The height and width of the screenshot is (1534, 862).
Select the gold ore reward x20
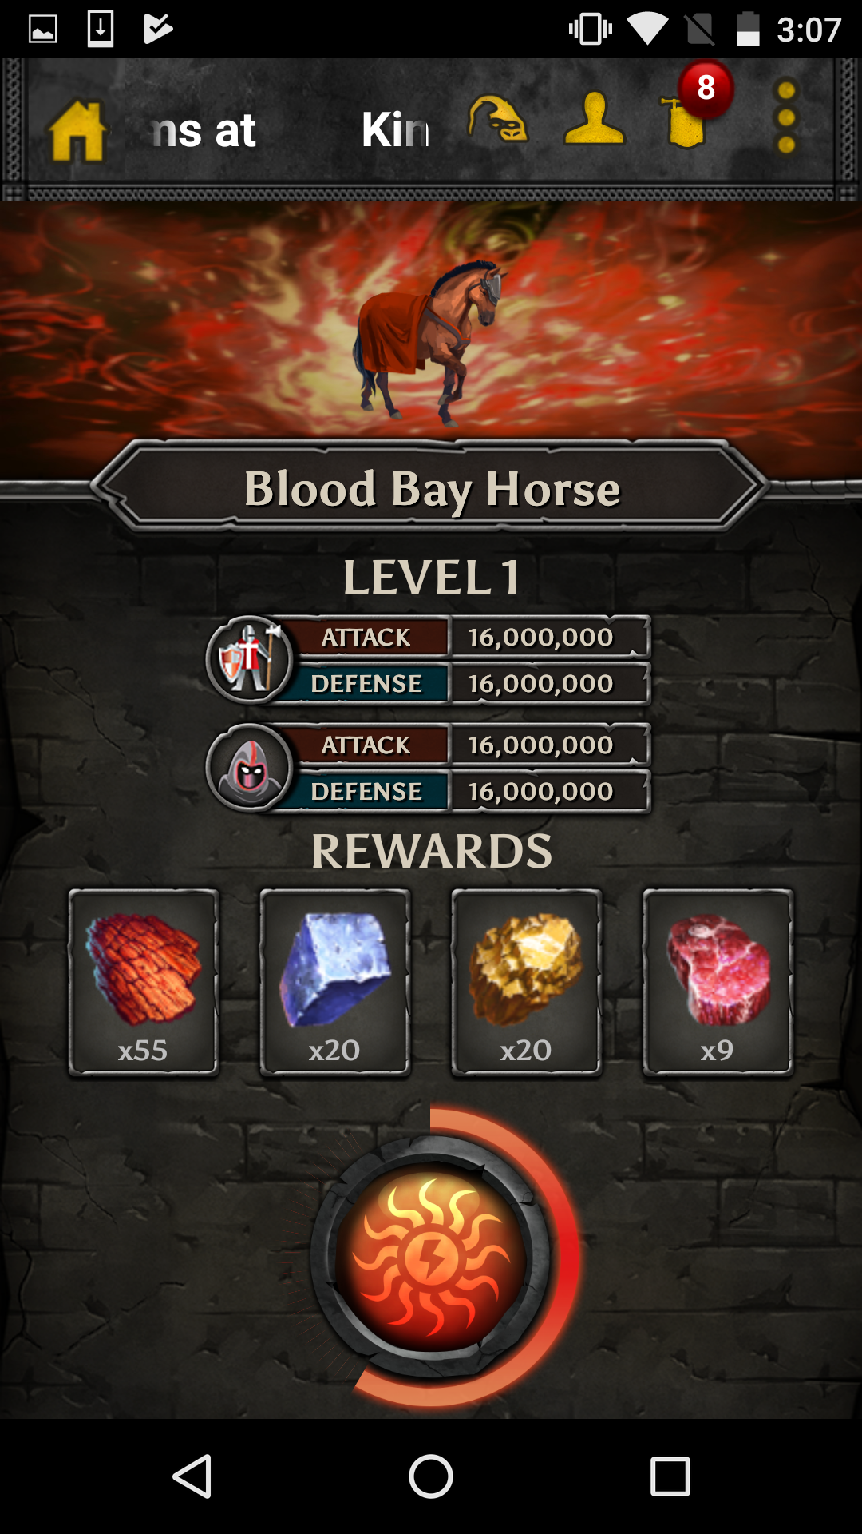527,983
